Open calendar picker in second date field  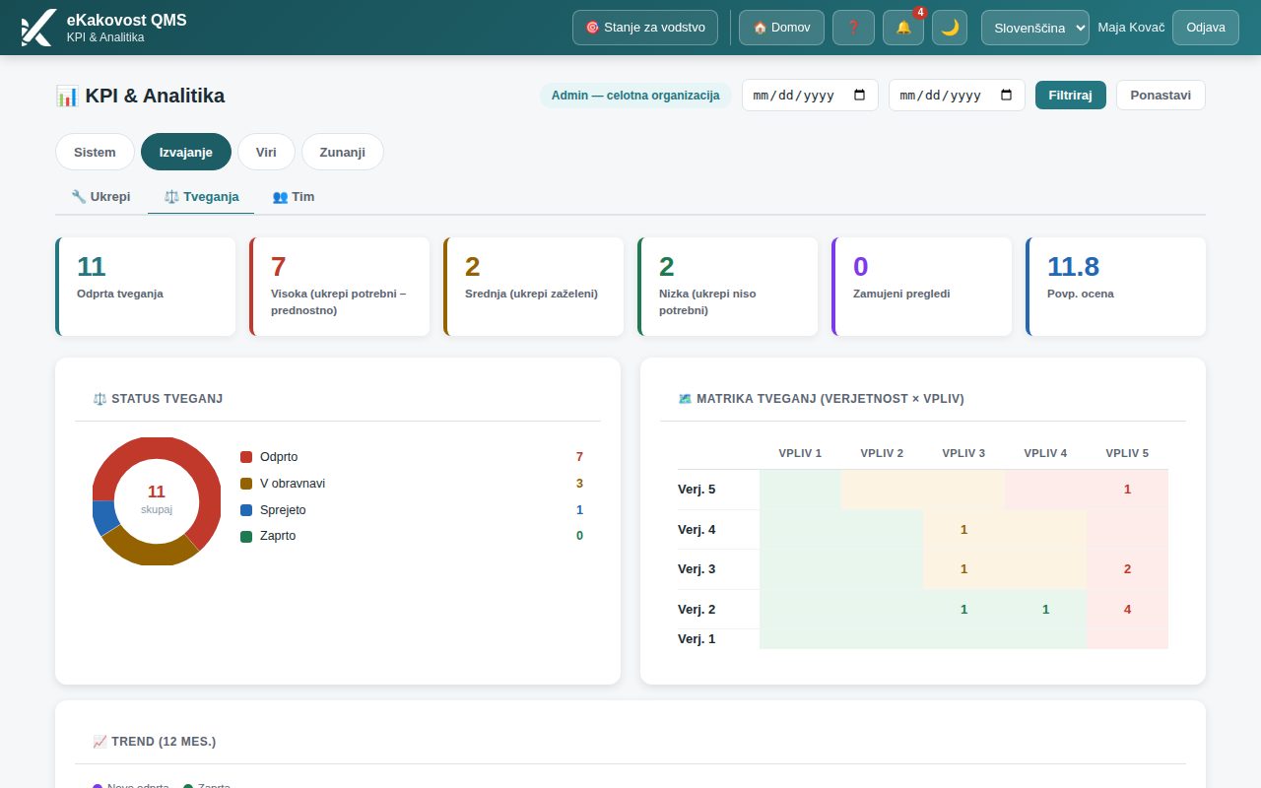click(1006, 96)
